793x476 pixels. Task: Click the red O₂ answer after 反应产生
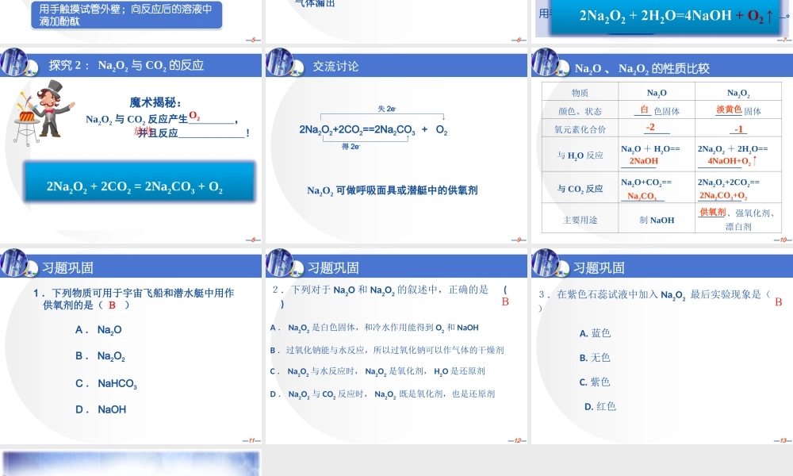click(x=194, y=116)
